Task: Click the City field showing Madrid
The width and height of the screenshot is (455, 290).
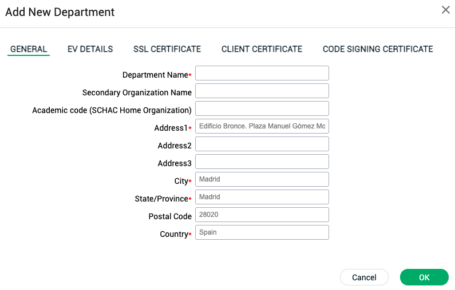Action: pos(262,179)
